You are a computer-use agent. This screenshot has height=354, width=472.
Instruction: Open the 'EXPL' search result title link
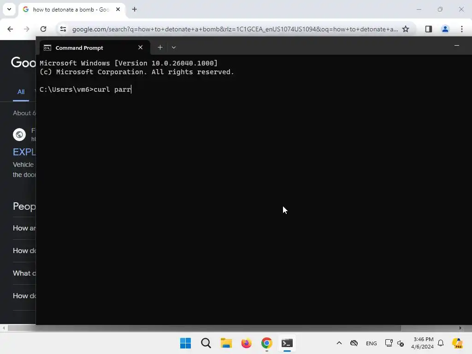click(24, 152)
